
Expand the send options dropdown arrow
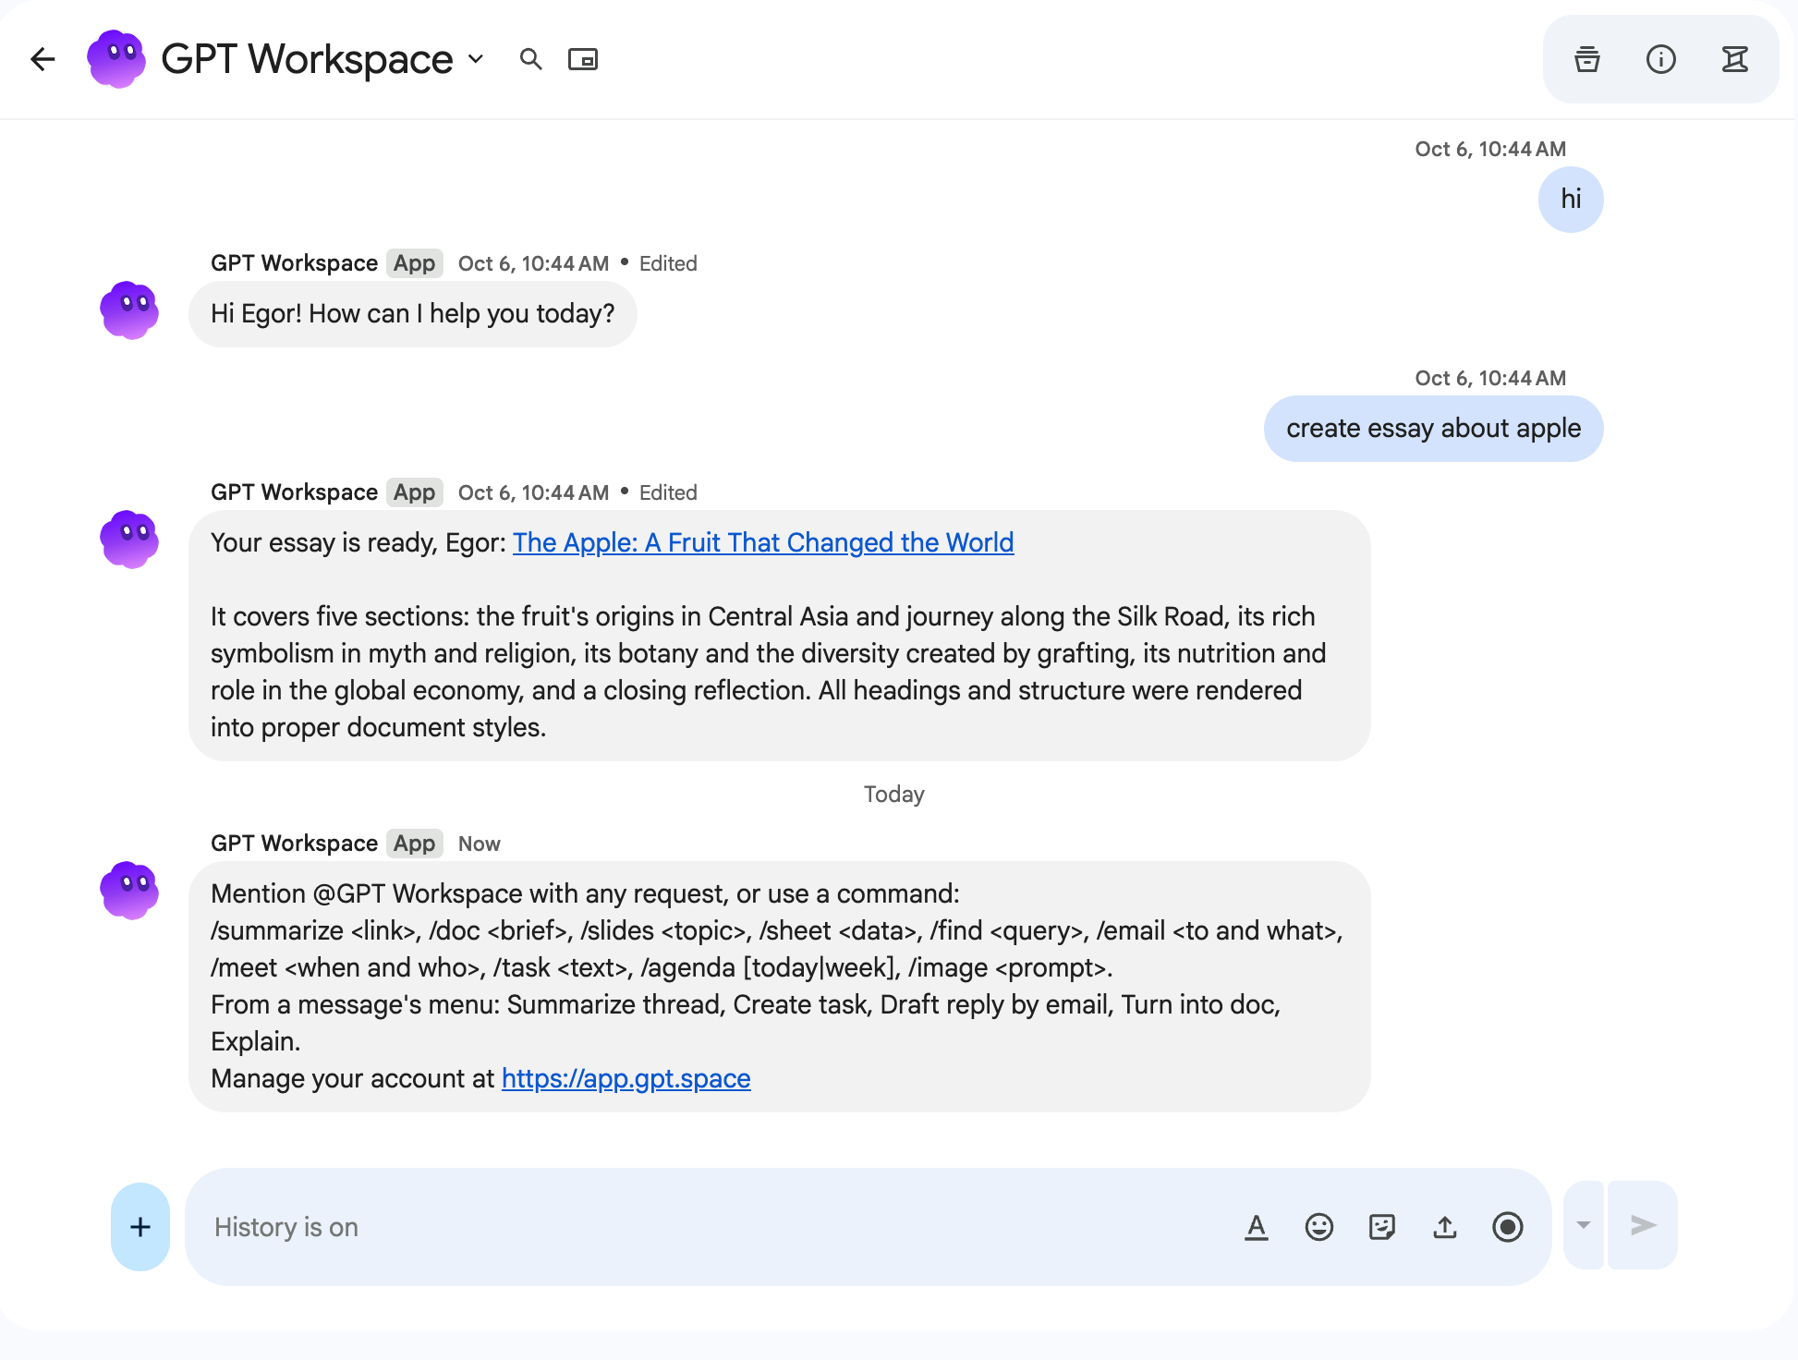1584,1225
